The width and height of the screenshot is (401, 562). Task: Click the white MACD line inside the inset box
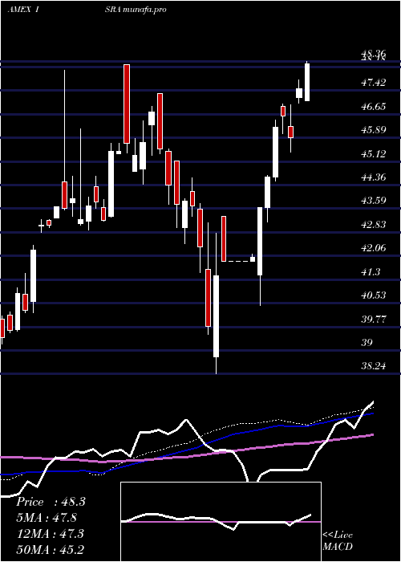(216, 519)
